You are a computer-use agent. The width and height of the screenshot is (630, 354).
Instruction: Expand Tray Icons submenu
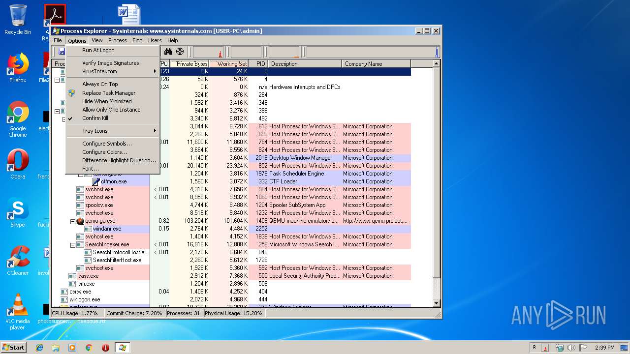pyautogui.click(x=113, y=131)
